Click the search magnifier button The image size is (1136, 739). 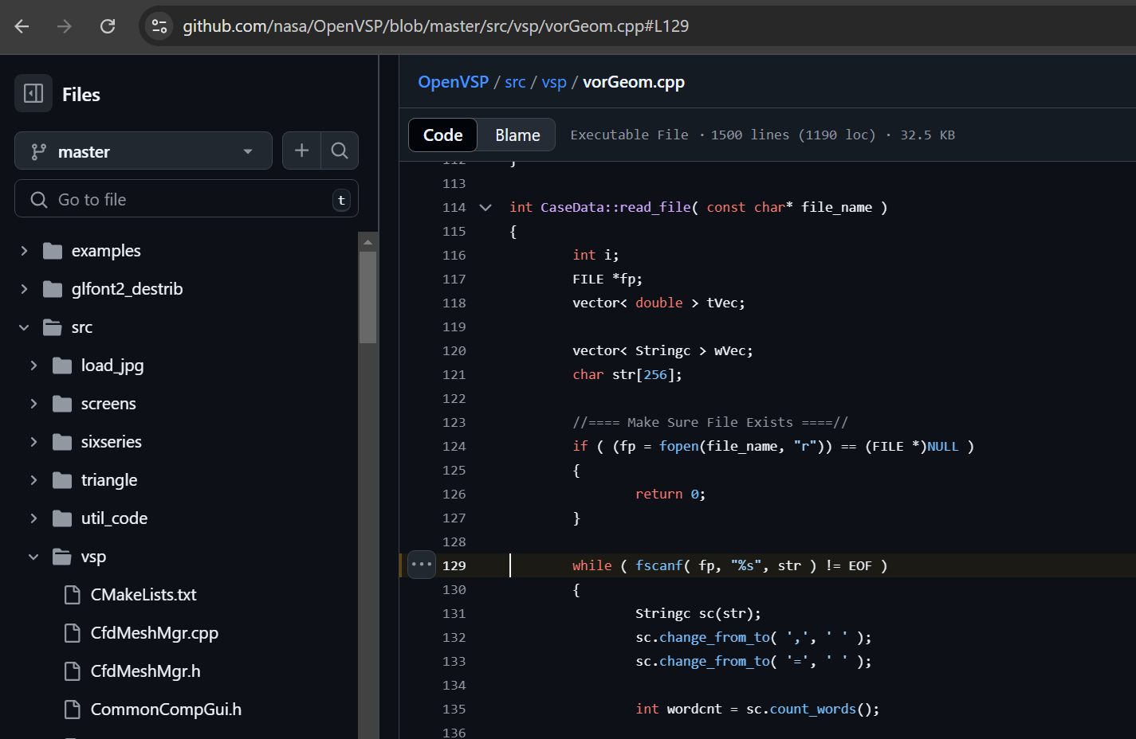pos(340,151)
